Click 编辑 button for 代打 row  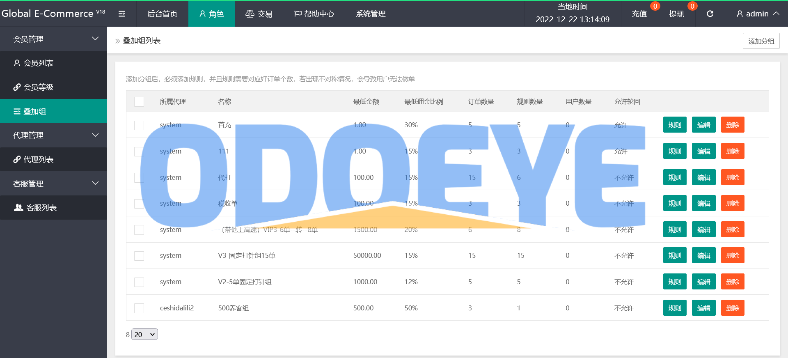tap(704, 177)
